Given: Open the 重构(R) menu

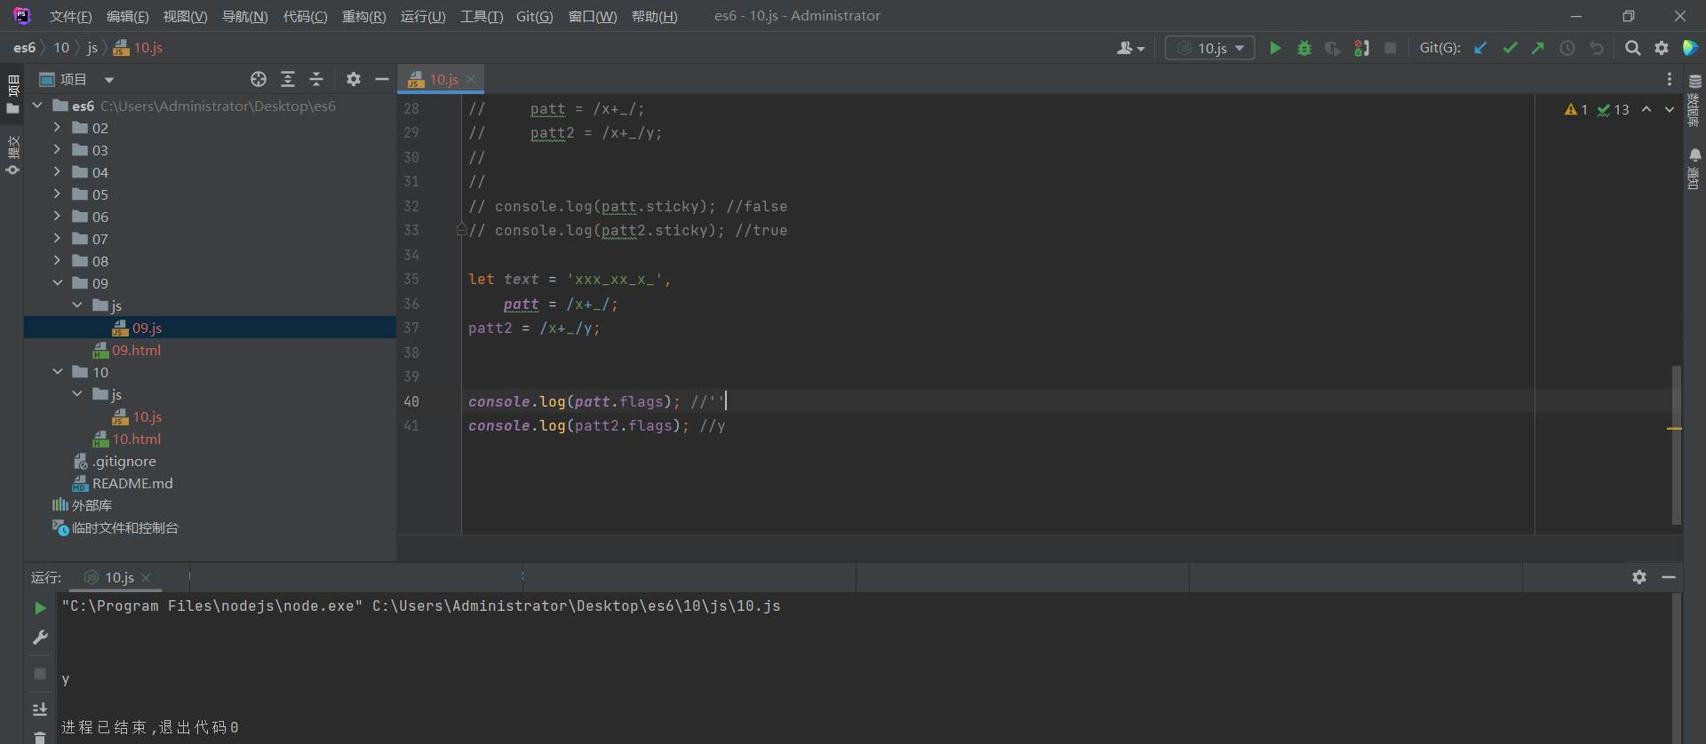Looking at the screenshot, I should click(363, 16).
